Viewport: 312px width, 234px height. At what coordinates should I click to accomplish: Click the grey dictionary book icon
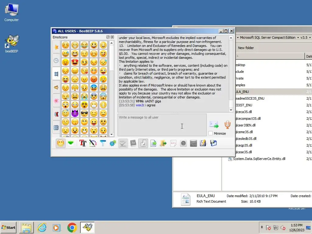[133, 143]
